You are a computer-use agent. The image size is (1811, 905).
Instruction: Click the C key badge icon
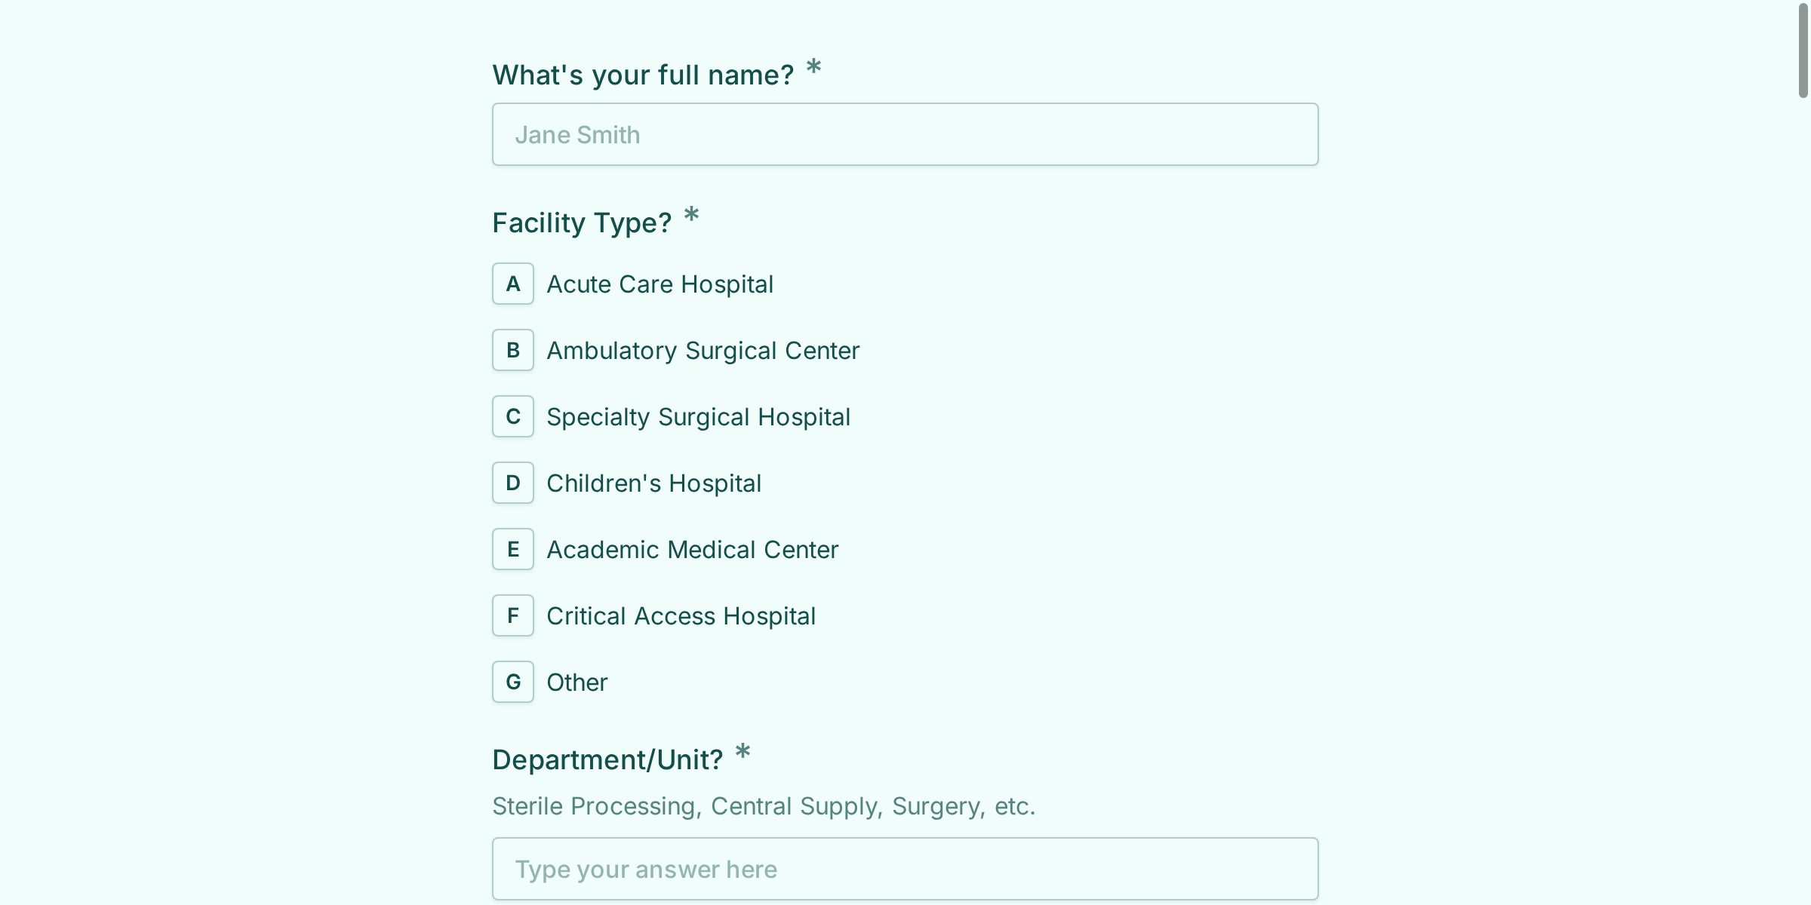point(513,417)
